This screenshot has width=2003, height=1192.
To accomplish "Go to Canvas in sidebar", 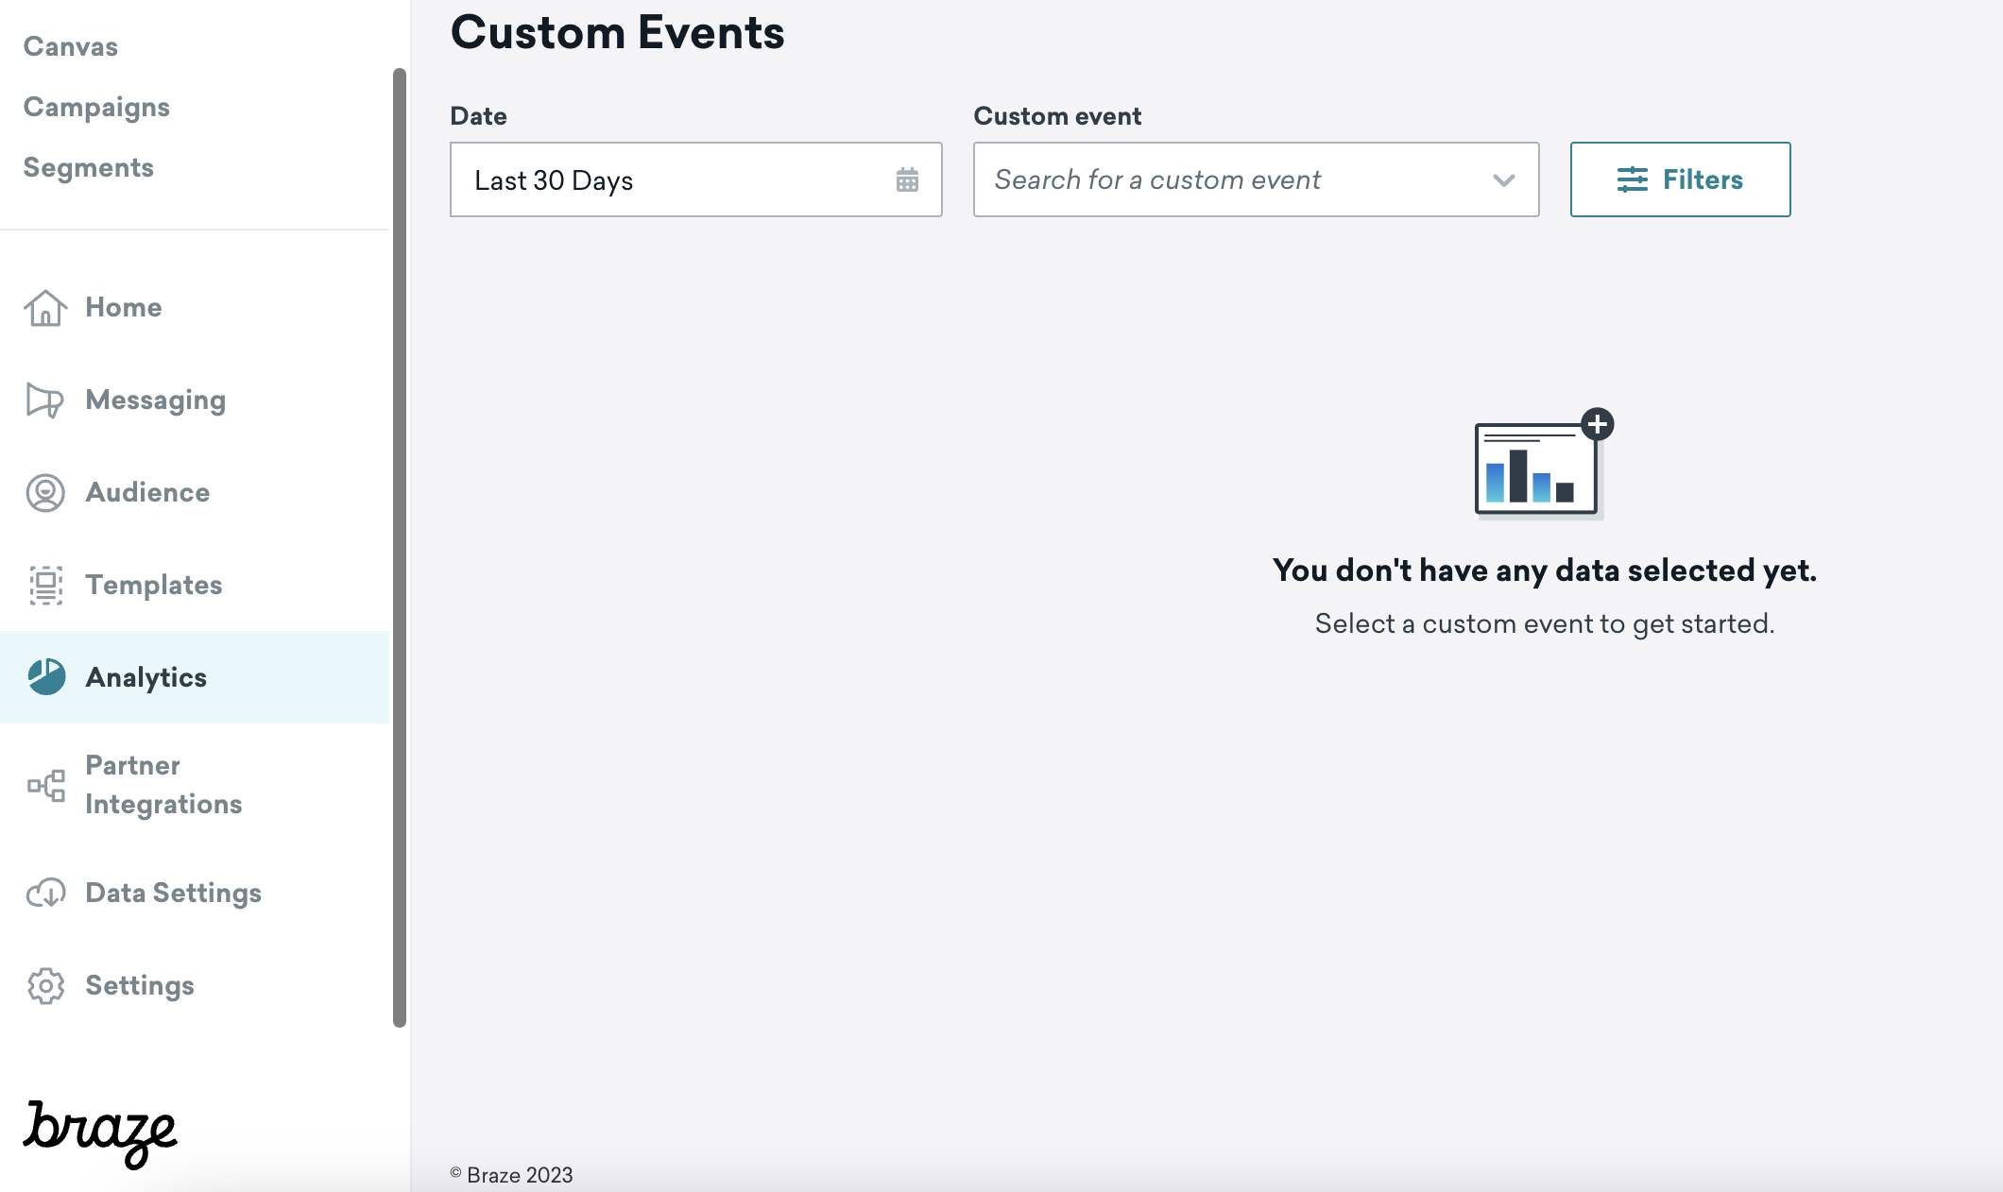I will point(71,46).
